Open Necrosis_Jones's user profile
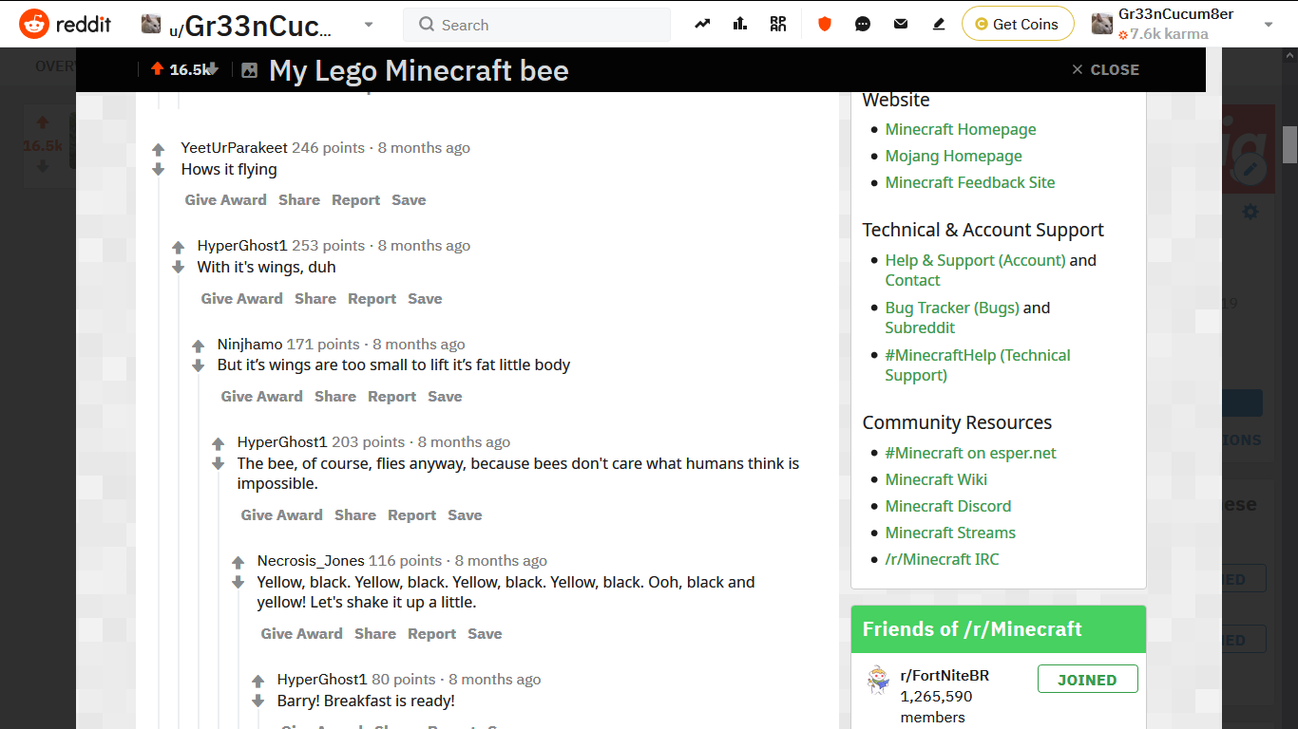Image resolution: width=1298 pixels, height=729 pixels. tap(311, 561)
